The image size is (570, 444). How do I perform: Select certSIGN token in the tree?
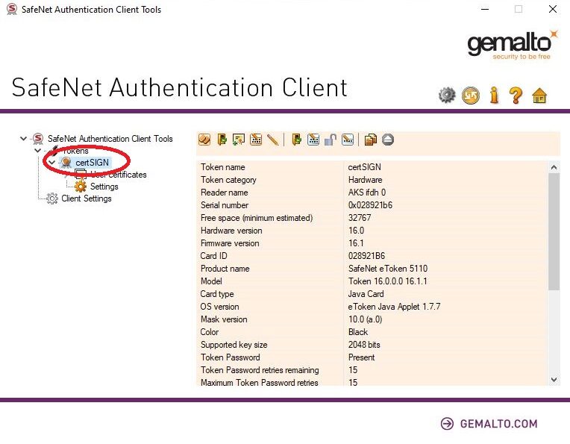tap(91, 163)
